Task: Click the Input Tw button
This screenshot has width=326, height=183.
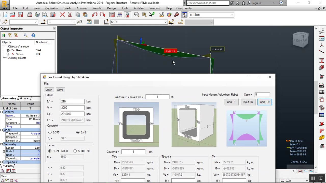Action: pos(265,102)
